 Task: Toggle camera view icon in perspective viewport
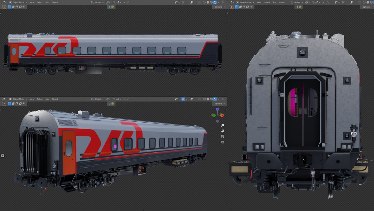coord(222,136)
